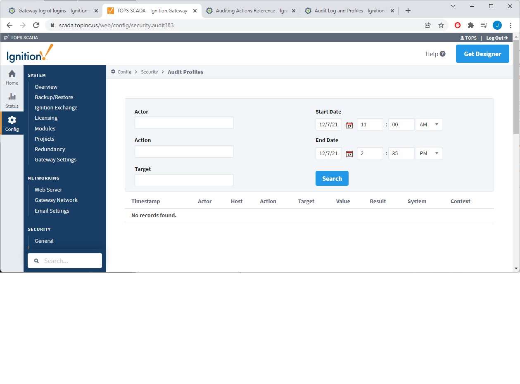The image size is (520, 384).
Task: Click the browser bookmark star icon
Action: [x=441, y=25]
